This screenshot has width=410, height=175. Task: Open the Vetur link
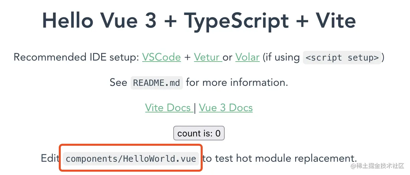pos(208,57)
